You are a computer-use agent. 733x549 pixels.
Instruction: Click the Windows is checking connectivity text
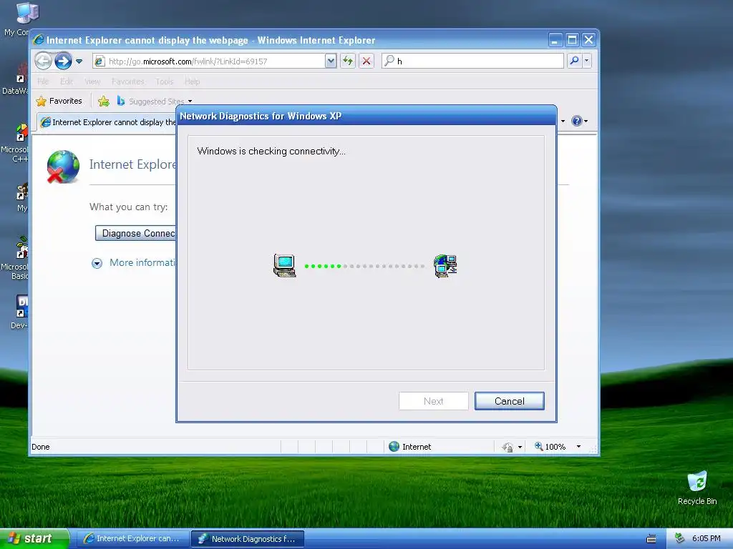click(271, 151)
